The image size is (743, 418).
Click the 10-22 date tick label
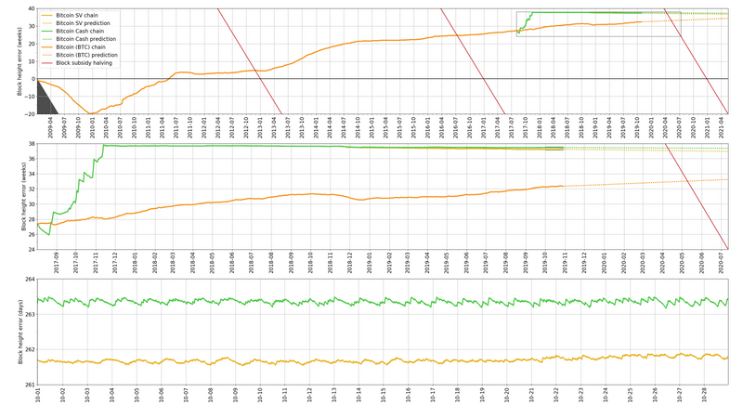click(x=556, y=396)
